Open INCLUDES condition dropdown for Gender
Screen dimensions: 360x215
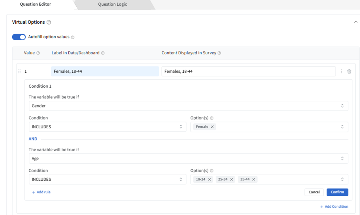[x=107, y=127]
